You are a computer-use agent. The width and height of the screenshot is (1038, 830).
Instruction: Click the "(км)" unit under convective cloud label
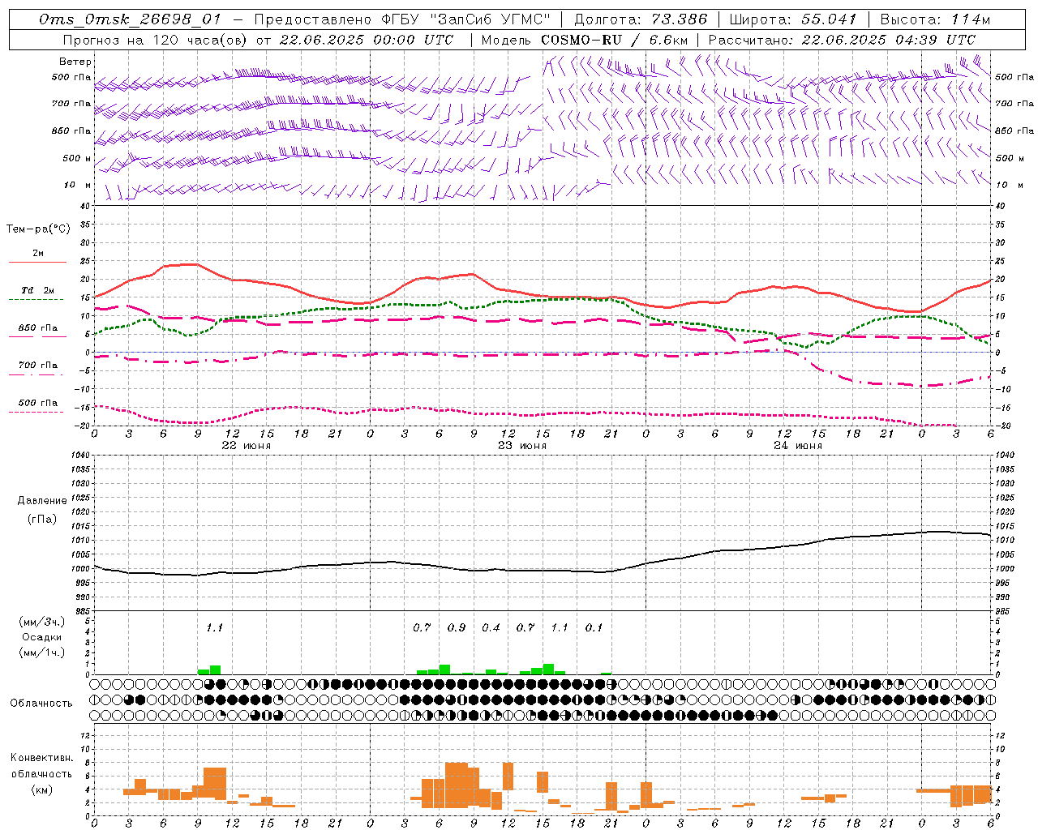(42, 789)
